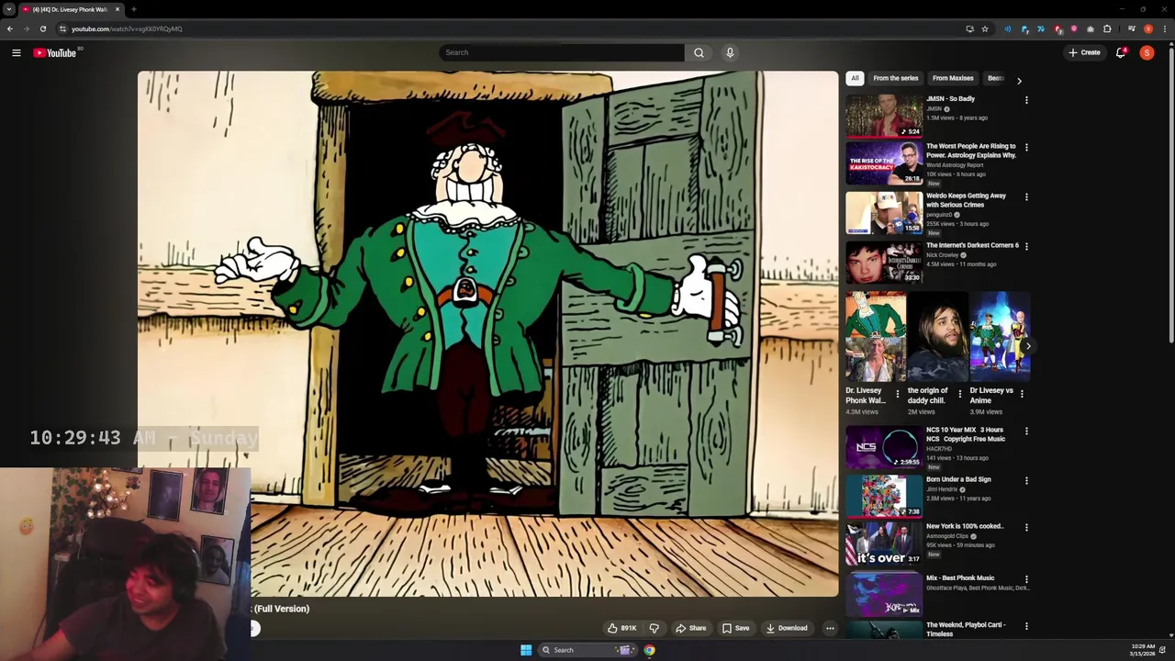Start voice search with microphone icon

pos(730,52)
